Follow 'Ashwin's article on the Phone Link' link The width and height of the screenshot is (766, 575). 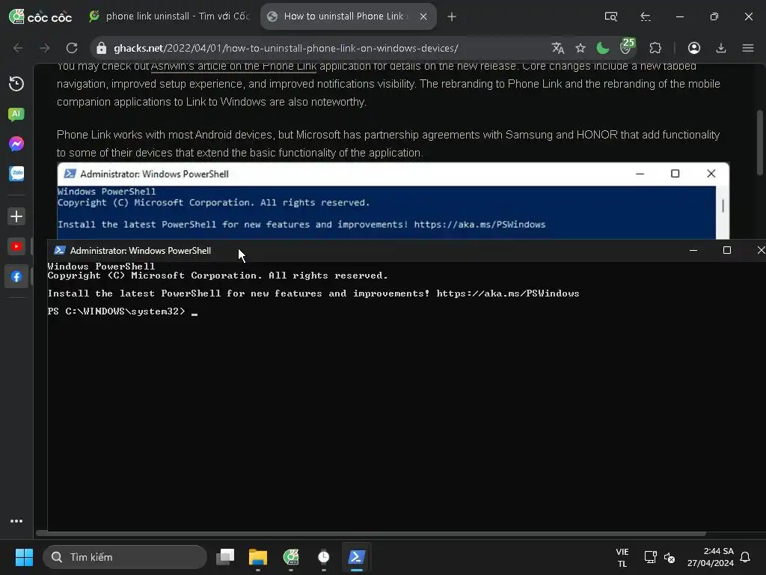(233, 67)
